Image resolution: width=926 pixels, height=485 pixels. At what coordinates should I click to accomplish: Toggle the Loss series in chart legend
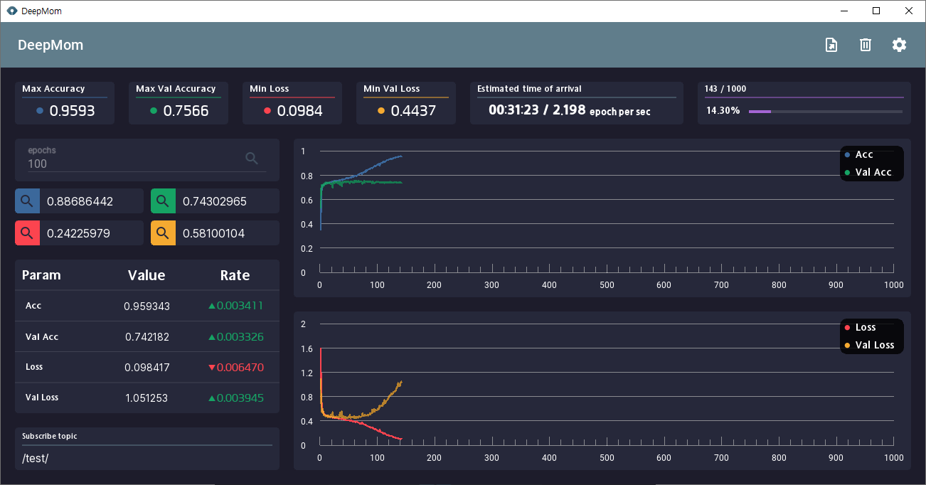pos(861,327)
